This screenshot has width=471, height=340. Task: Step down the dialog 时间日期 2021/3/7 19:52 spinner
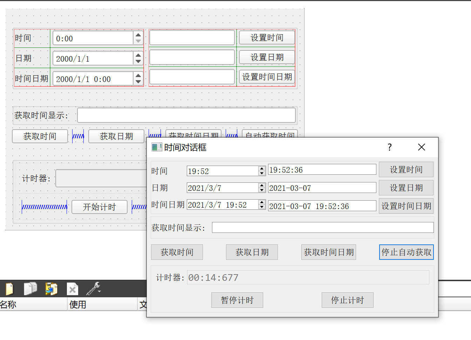tap(262, 207)
